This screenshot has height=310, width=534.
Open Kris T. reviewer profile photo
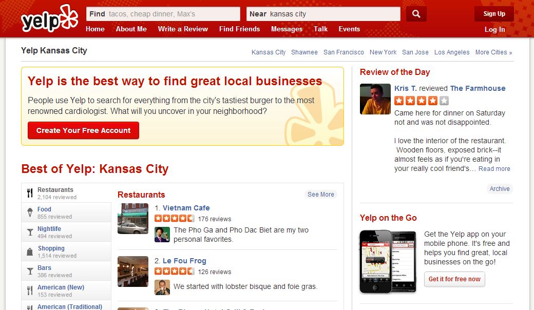point(375,99)
